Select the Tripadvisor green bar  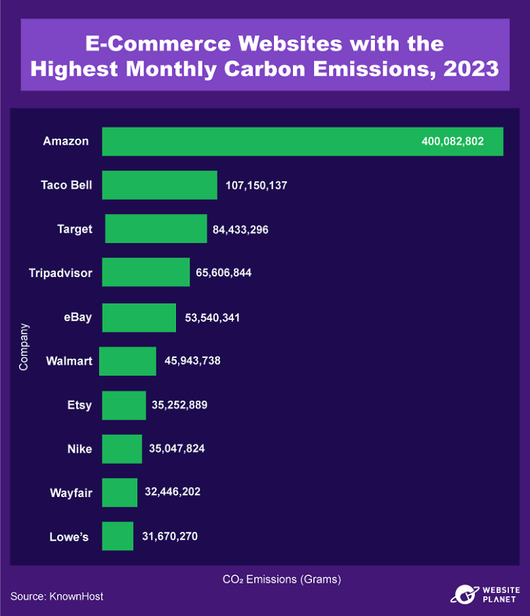click(145, 272)
